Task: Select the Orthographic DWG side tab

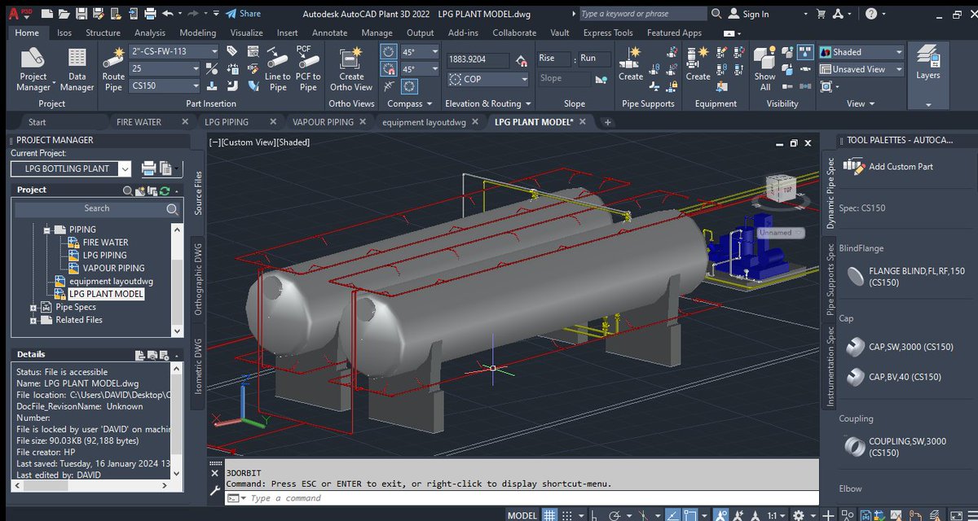Action: click(x=199, y=278)
